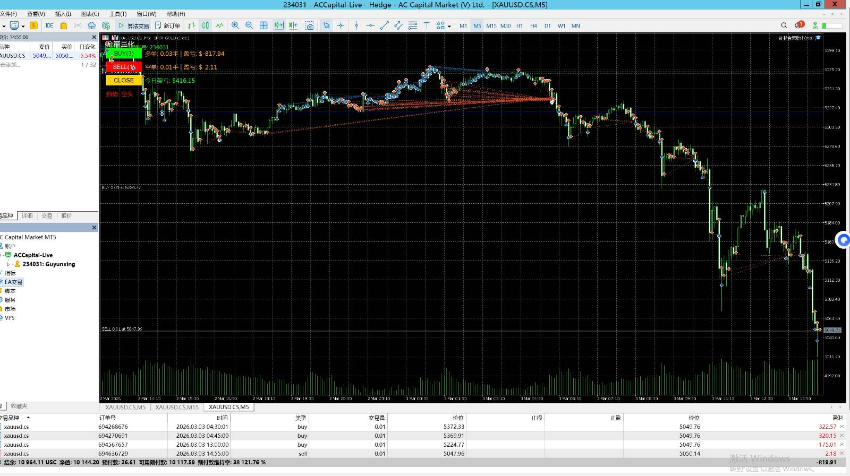850x476 pixels.
Task: Click the yellow CLOSE panel button
Action: pyautogui.click(x=124, y=80)
